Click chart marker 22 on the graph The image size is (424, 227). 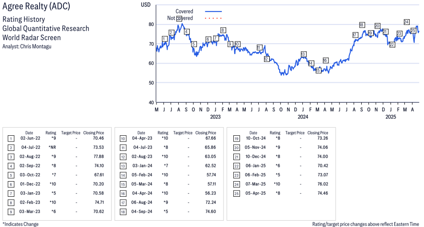coord(392,45)
